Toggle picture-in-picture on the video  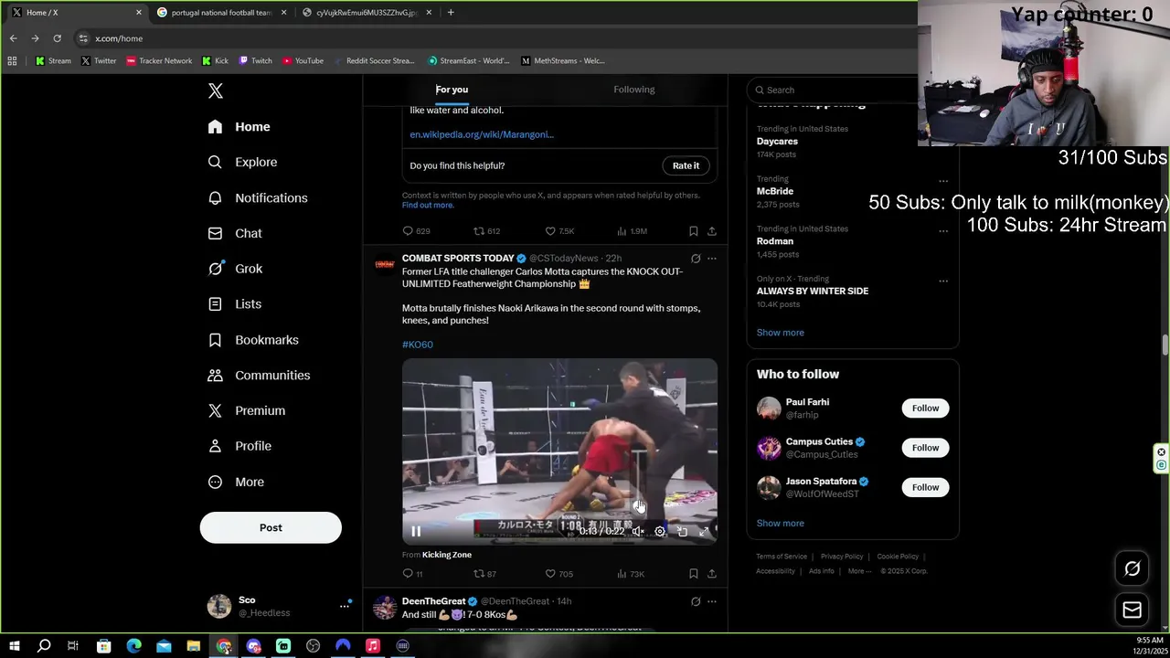[x=682, y=531]
